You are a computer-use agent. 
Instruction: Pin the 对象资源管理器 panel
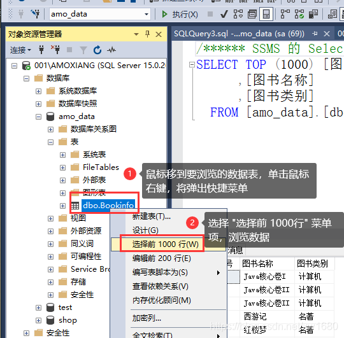[147, 34]
